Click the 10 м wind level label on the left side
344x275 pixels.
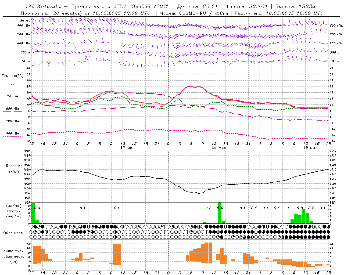tap(26, 61)
